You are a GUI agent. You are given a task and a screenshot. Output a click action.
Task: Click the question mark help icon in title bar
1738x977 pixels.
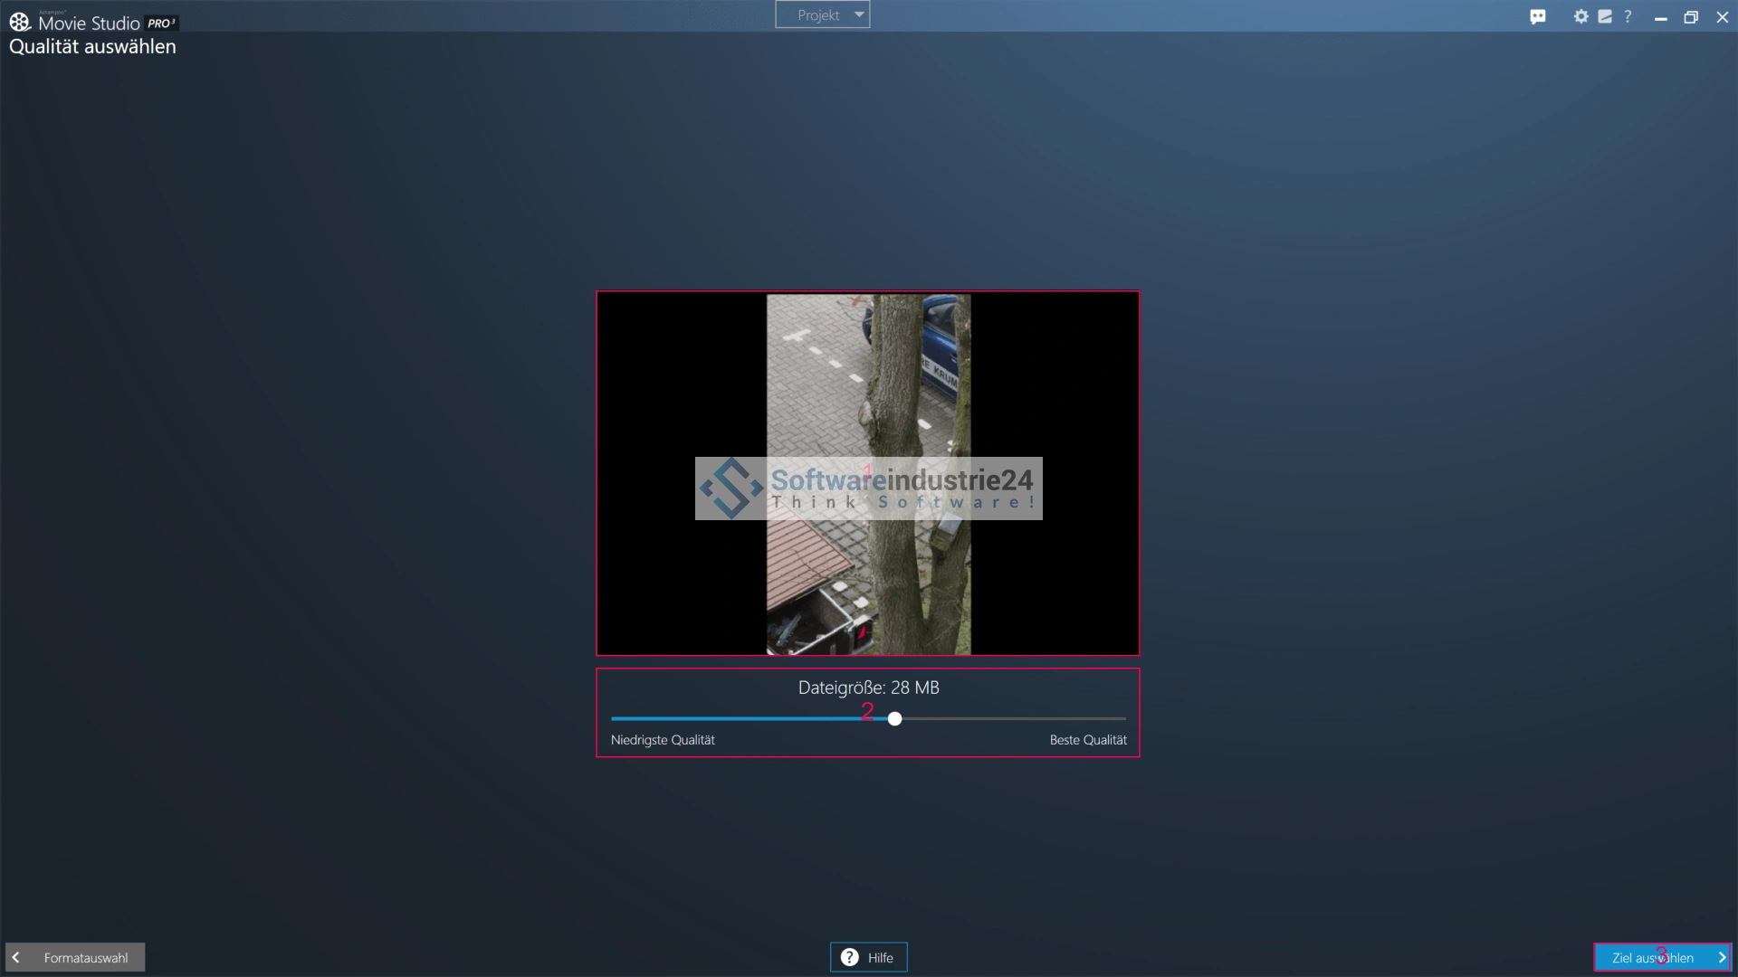tap(1628, 16)
